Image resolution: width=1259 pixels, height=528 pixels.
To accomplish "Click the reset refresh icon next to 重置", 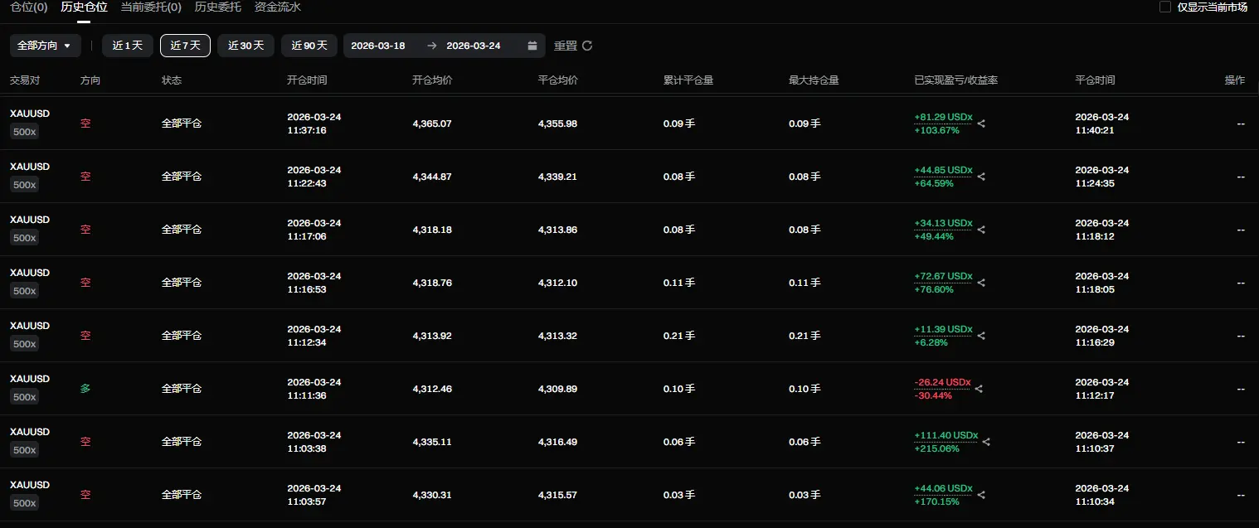I will coord(587,46).
